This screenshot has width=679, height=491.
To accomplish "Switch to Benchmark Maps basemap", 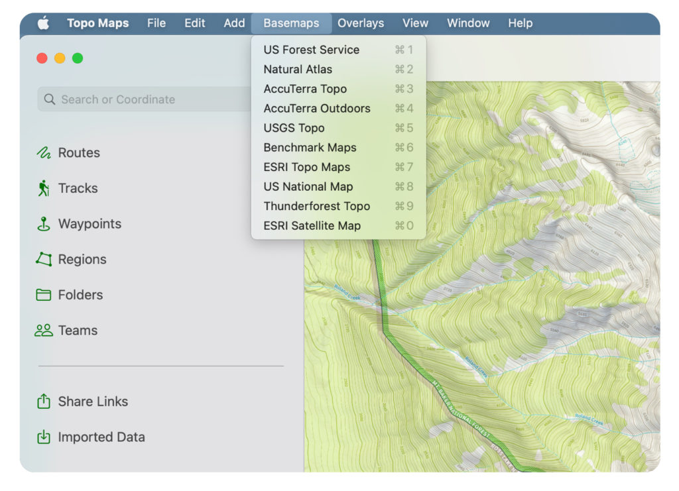I will (339, 148).
